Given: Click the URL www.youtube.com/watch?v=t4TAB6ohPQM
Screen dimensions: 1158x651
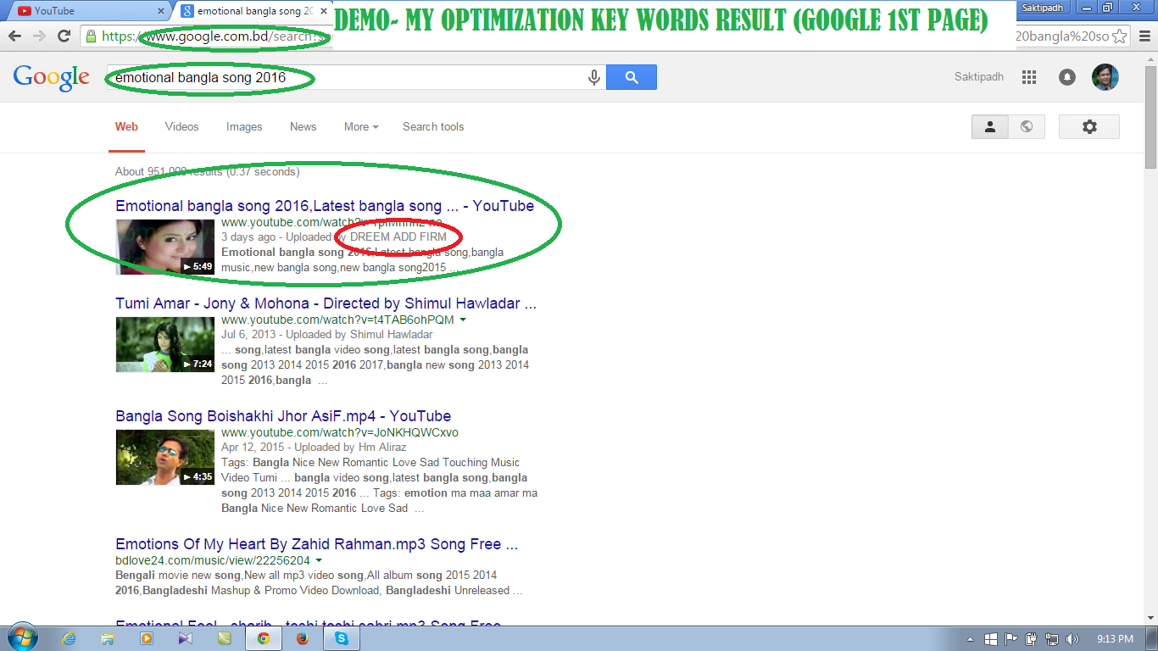Looking at the screenshot, I should (x=337, y=320).
